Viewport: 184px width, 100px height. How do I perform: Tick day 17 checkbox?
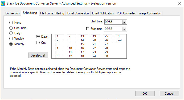pos(77,52)
